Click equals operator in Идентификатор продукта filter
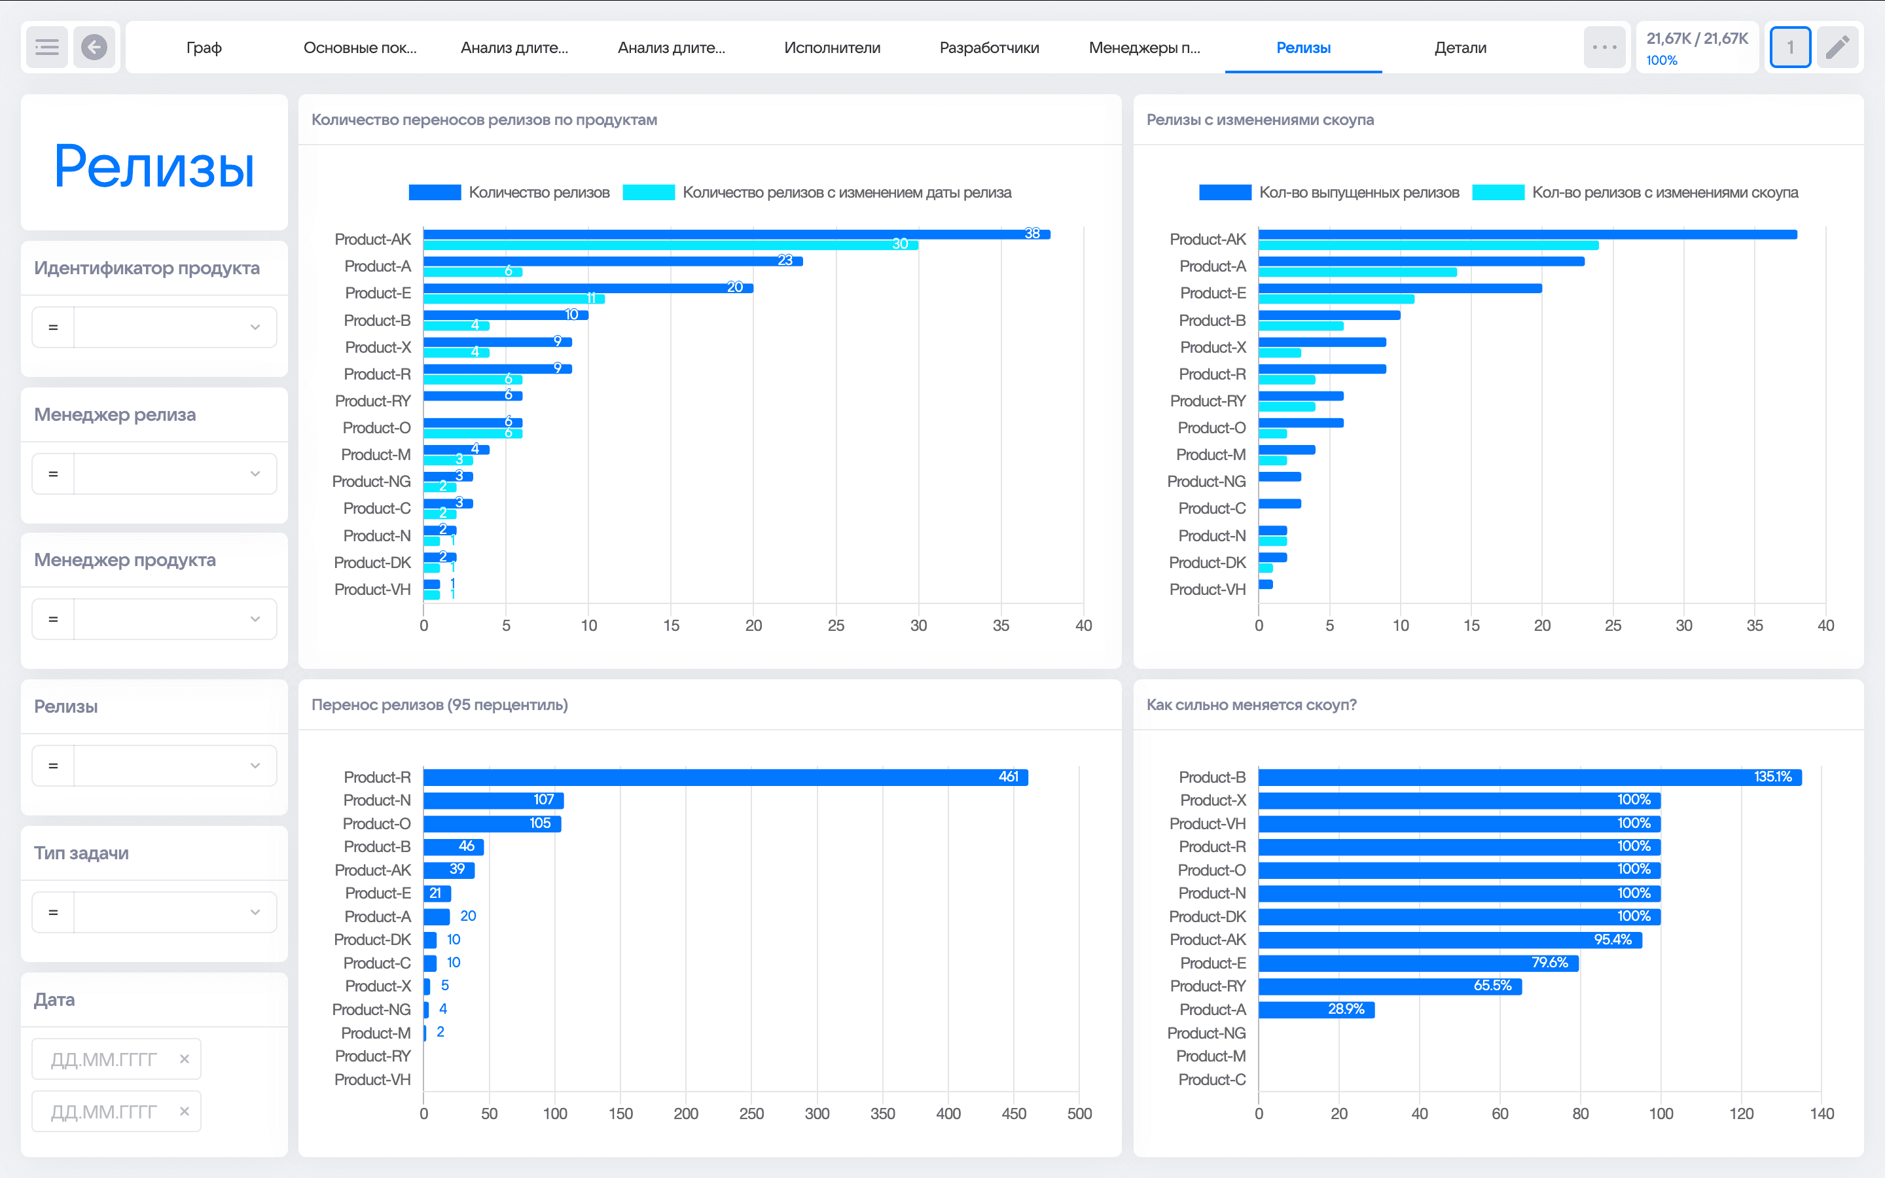Image resolution: width=1885 pixels, height=1178 pixels. pos(53,327)
